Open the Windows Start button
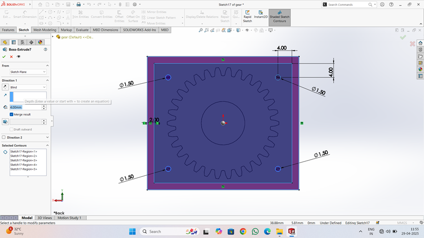424x238 pixels. tap(132, 232)
